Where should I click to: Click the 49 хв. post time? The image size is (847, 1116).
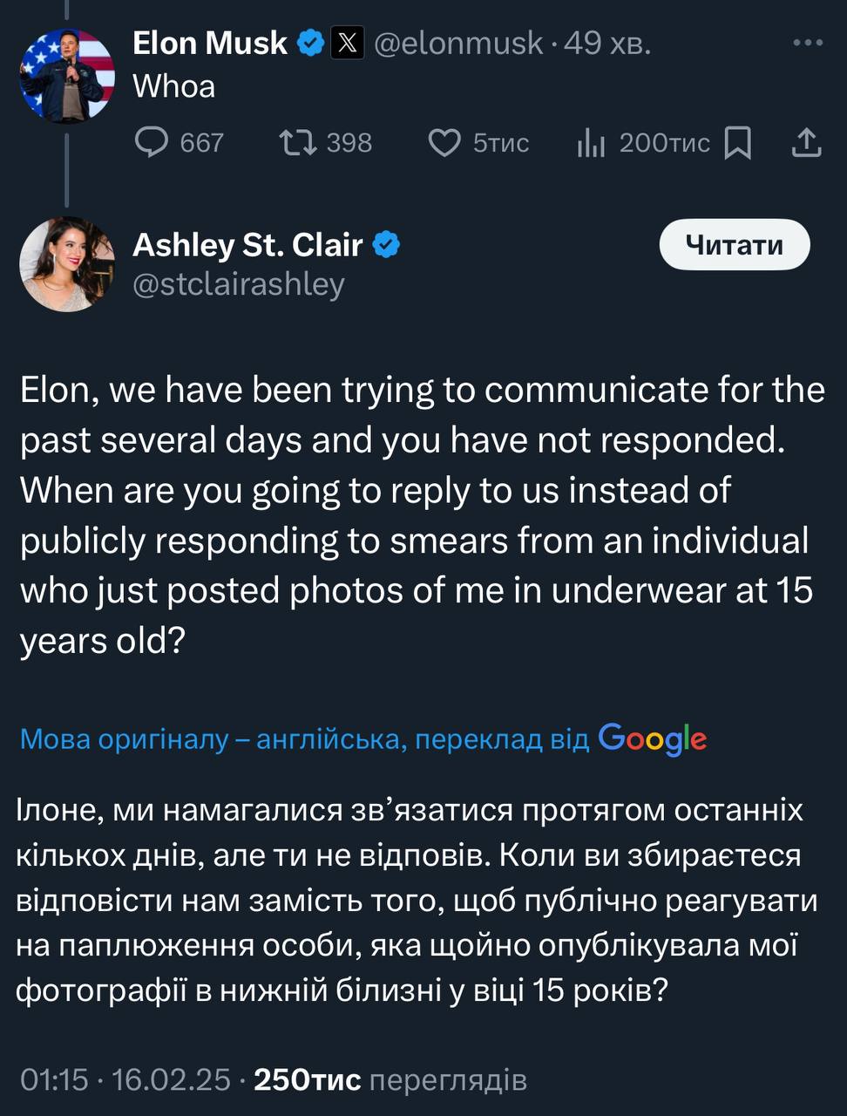point(607,43)
